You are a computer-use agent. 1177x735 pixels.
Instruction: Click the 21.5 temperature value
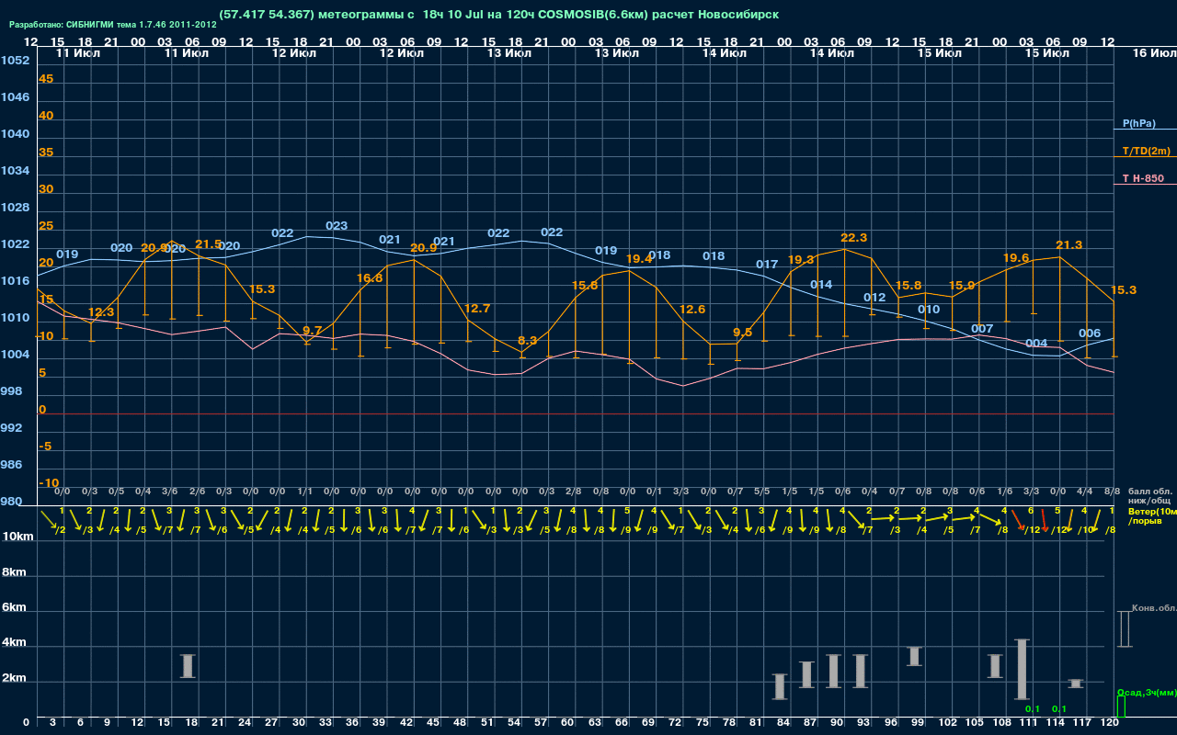209,244
